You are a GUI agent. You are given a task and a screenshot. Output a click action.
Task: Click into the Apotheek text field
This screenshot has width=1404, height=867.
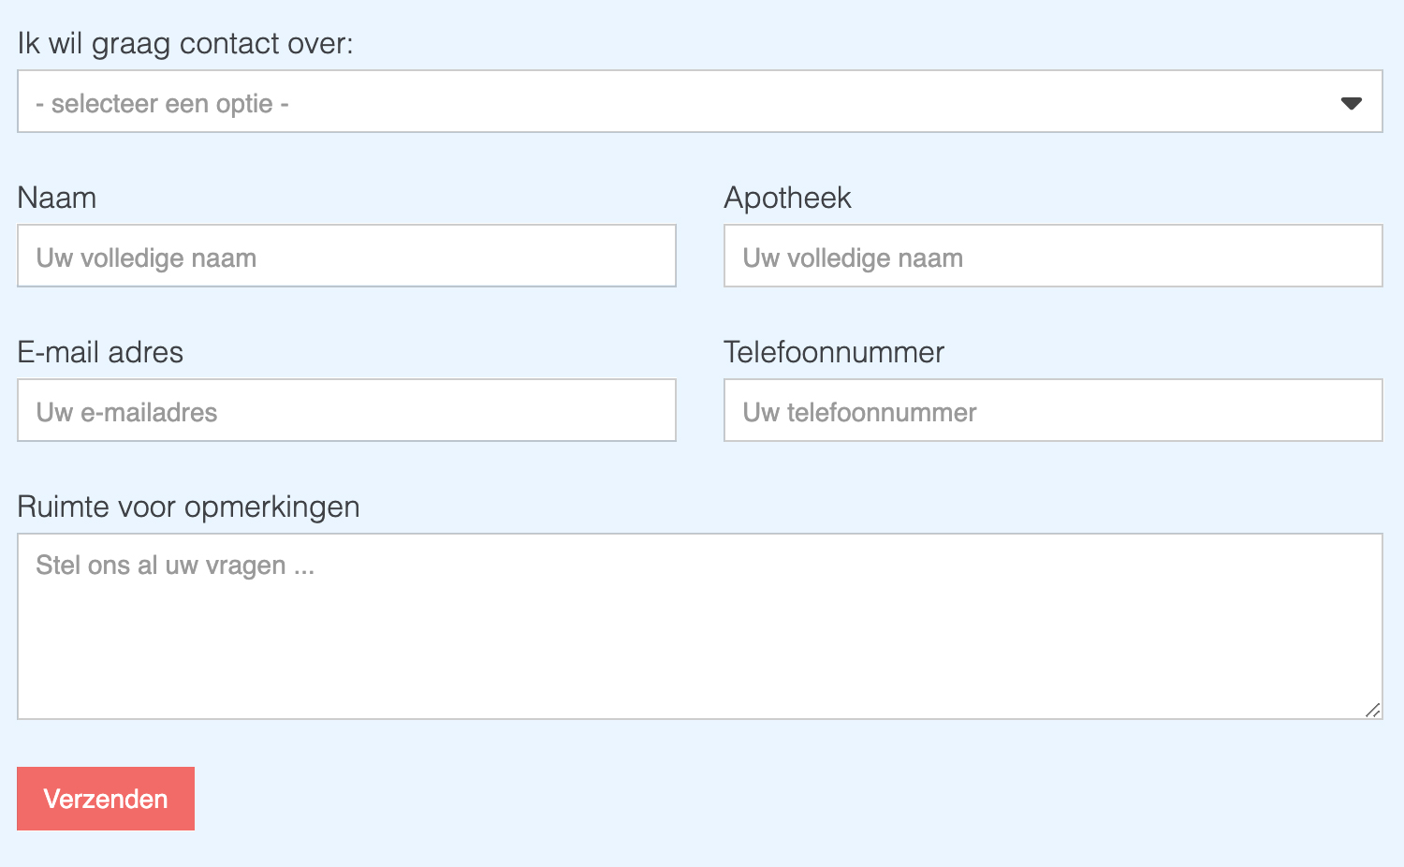click(1053, 256)
